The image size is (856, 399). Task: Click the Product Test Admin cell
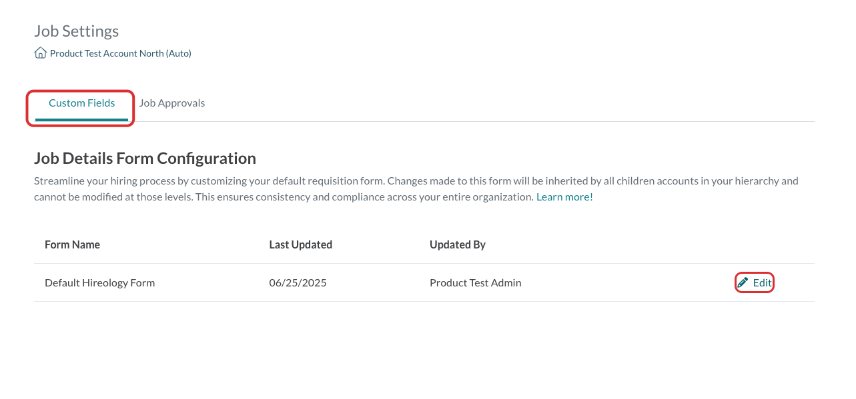click(476, 282)
